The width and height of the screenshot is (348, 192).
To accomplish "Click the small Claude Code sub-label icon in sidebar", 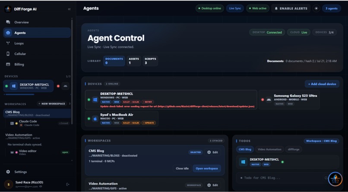I will coord(21,125).
